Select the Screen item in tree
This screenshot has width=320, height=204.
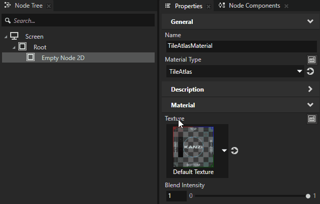(x=34, y=37)
